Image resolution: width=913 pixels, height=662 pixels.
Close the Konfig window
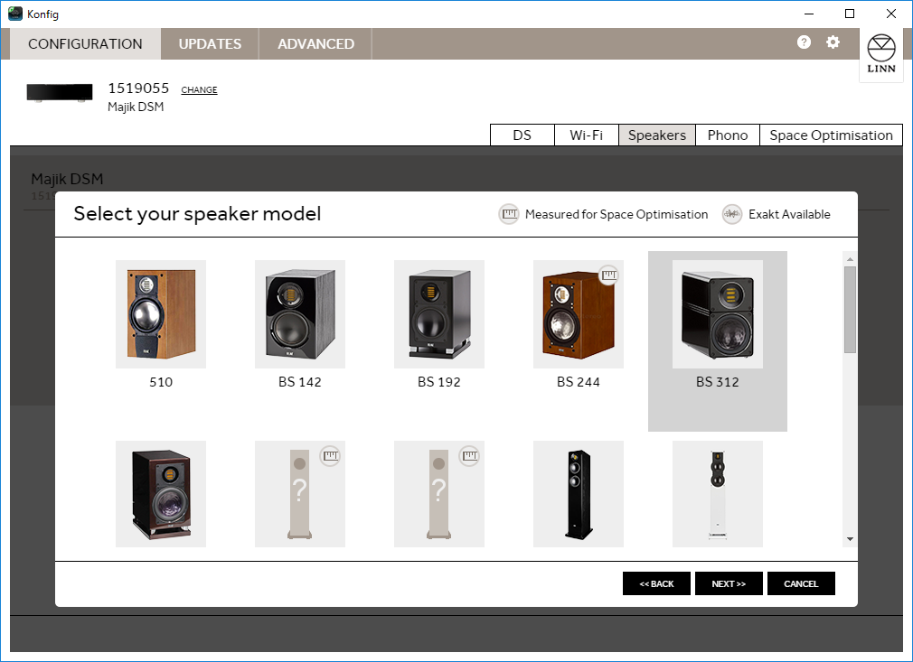(891, 14)
